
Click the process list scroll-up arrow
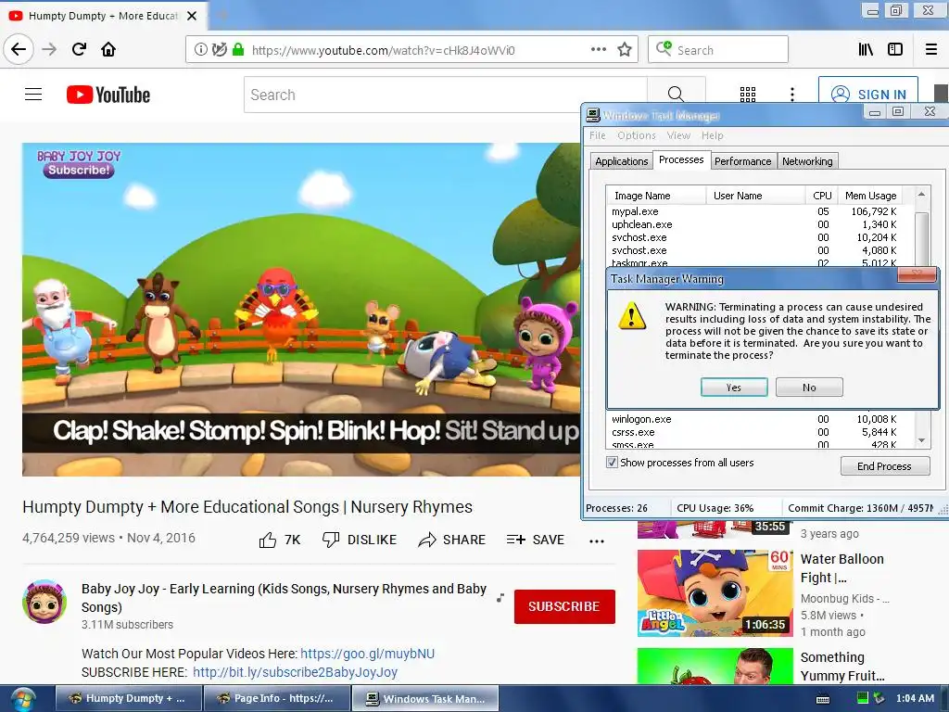click(x=921, y=195)
